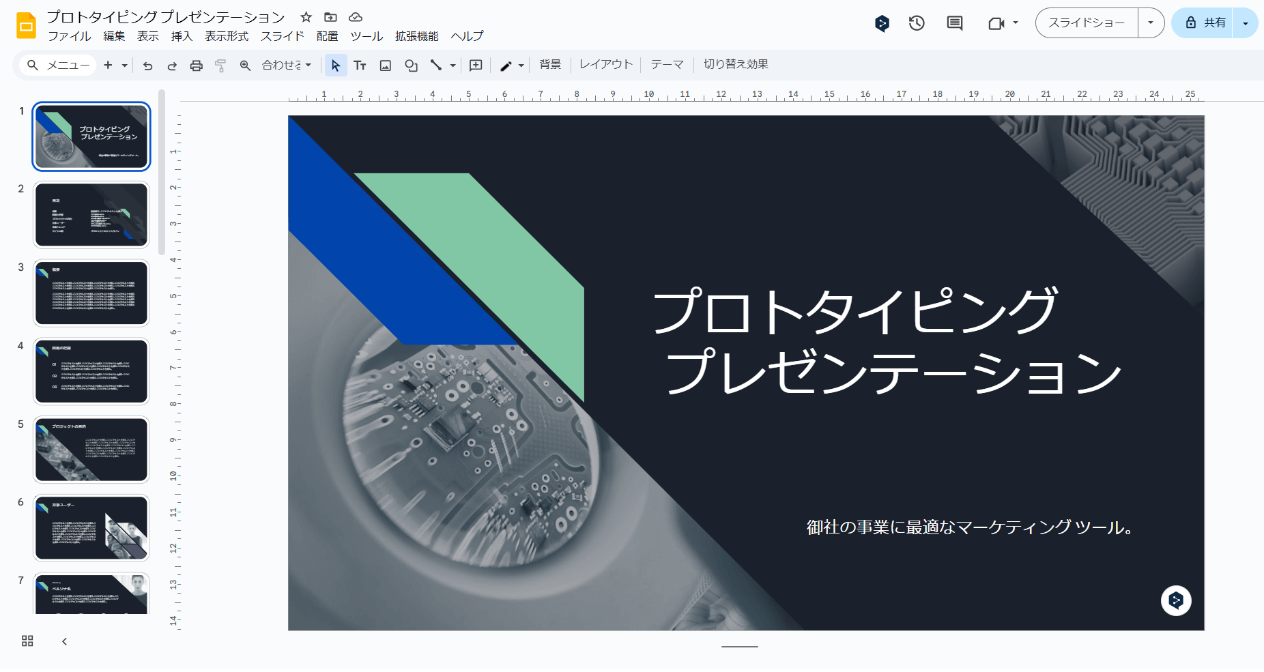Select the text box tool
Screen dimensions: 1264x672
[360, 65]
